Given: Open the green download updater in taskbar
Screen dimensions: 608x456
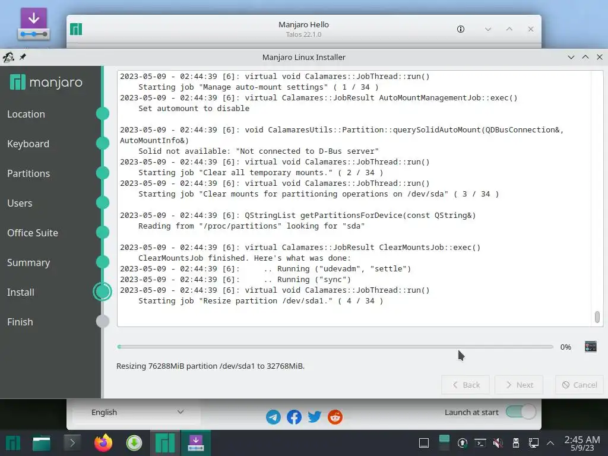Looking at the screenshot, I should [x=134, y=443].
